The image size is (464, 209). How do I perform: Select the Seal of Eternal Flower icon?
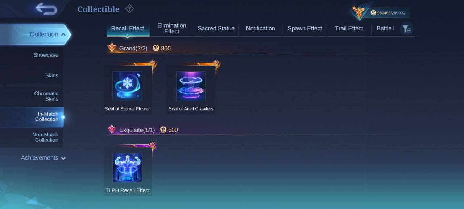(x=127, y=86)
